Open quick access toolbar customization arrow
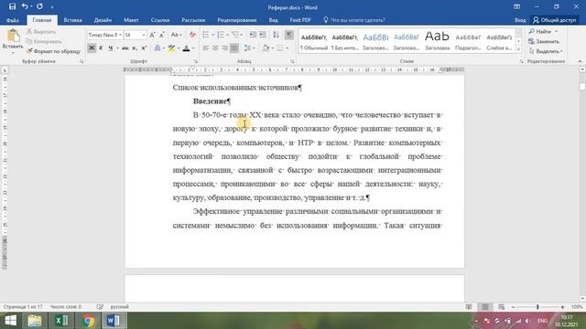The height and width of the screenshot is (329, 586). point(52,7)
